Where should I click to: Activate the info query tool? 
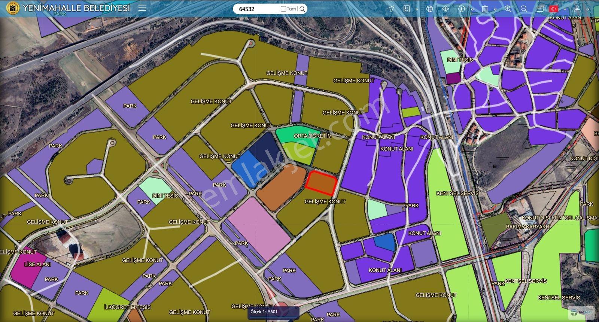[462, 9]
